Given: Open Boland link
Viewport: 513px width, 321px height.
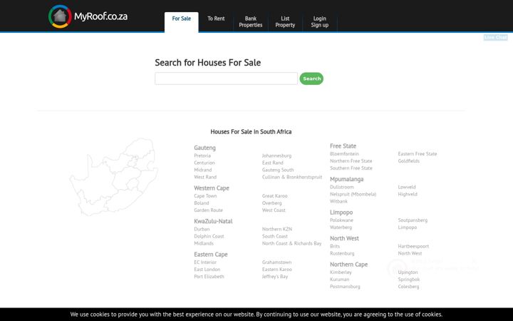Looking at the screenshot, I should [202, 203].
